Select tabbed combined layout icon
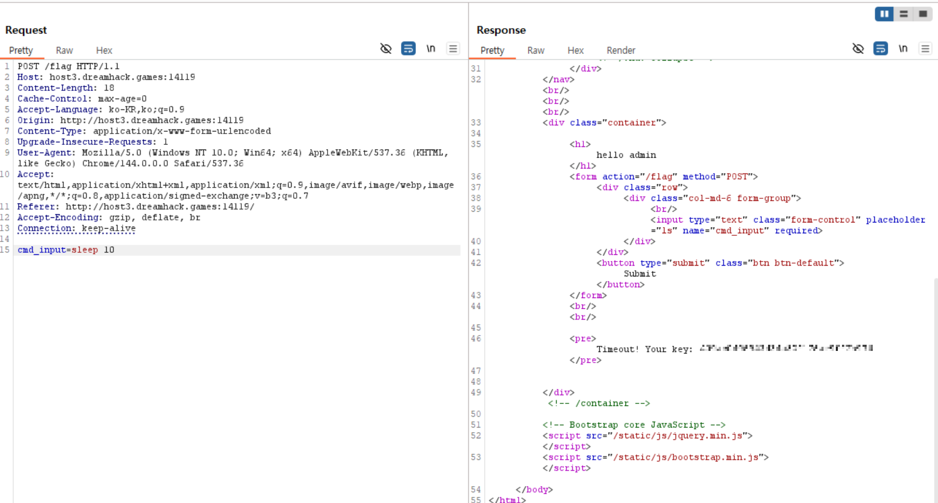The image size is (938, 503). point(923,14)
